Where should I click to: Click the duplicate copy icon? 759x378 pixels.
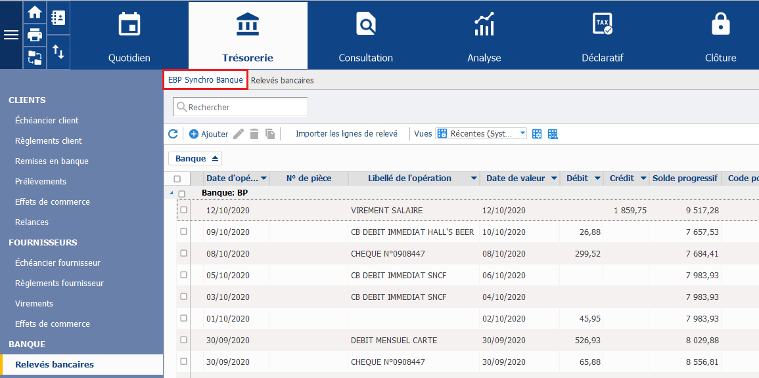click(269, 134)
